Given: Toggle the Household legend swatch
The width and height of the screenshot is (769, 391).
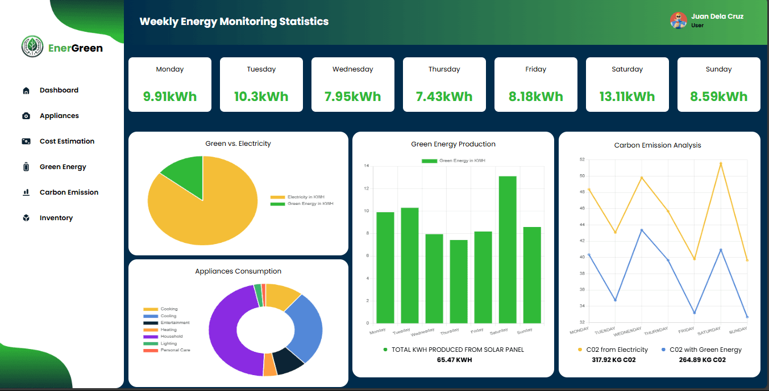Looking at the screenshot, I should click(x=151, y=337).
